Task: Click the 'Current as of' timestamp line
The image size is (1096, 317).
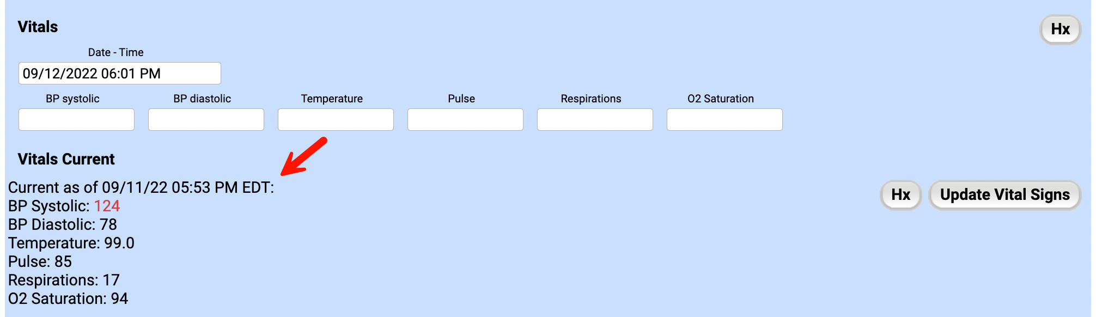Action: (141, 188)
